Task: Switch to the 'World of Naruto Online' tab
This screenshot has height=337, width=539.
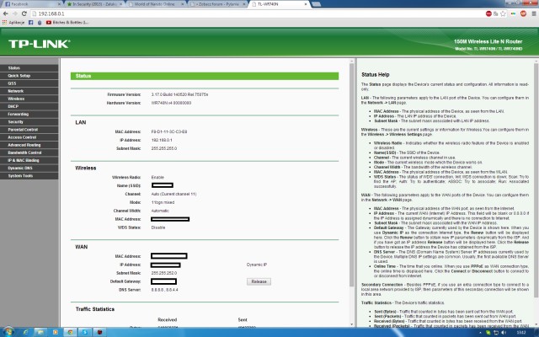Action: pyautogui.click(x=157, y=4)
